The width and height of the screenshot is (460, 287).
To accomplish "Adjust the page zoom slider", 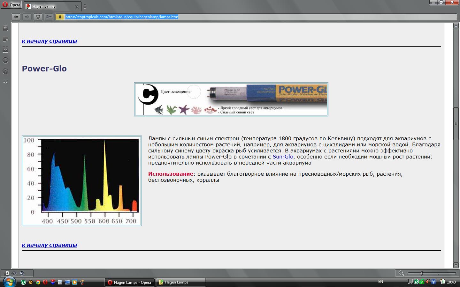I will (422, 273).
